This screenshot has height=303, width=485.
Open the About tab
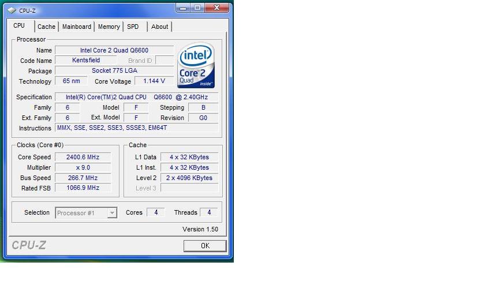159,27
